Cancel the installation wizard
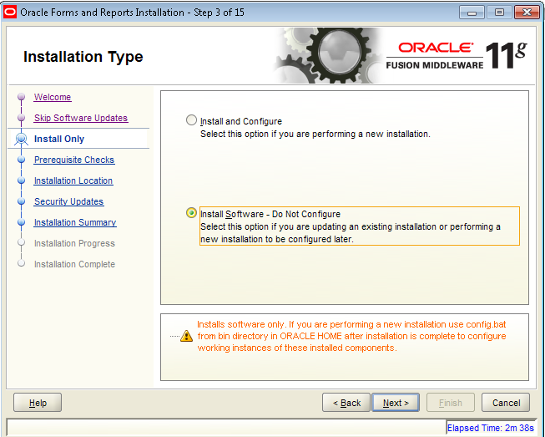Screen dimensions: 545x437 506,403
